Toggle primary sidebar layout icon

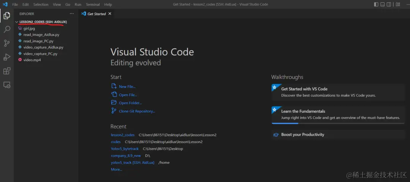(x=376, y=5)
